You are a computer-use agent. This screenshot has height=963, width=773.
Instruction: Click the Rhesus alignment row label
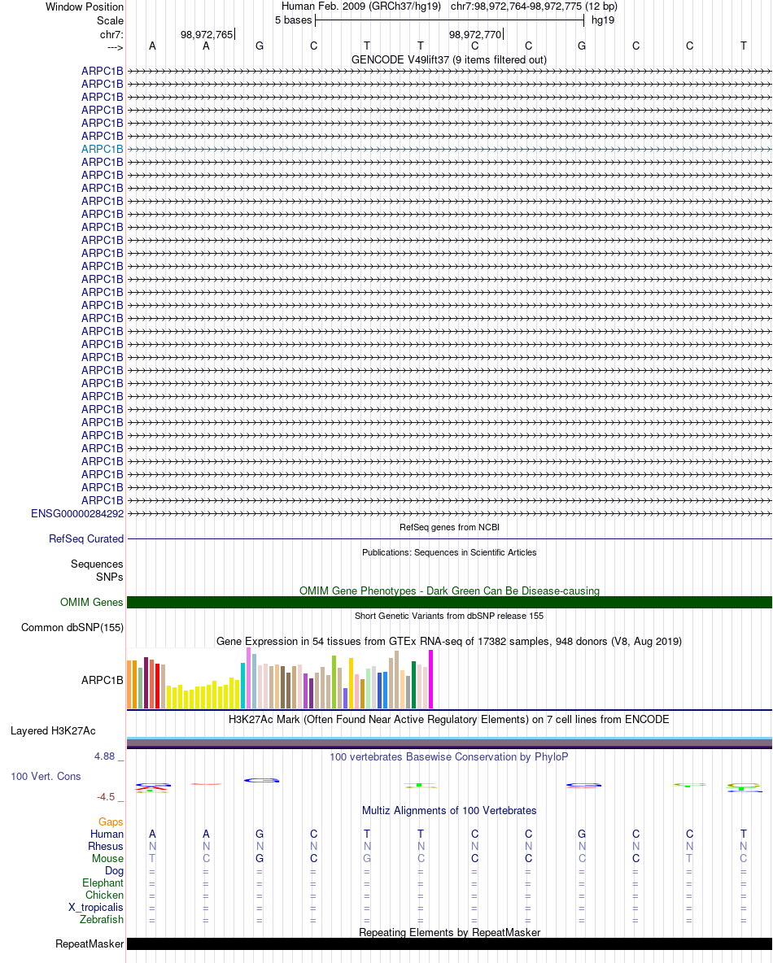106,847
